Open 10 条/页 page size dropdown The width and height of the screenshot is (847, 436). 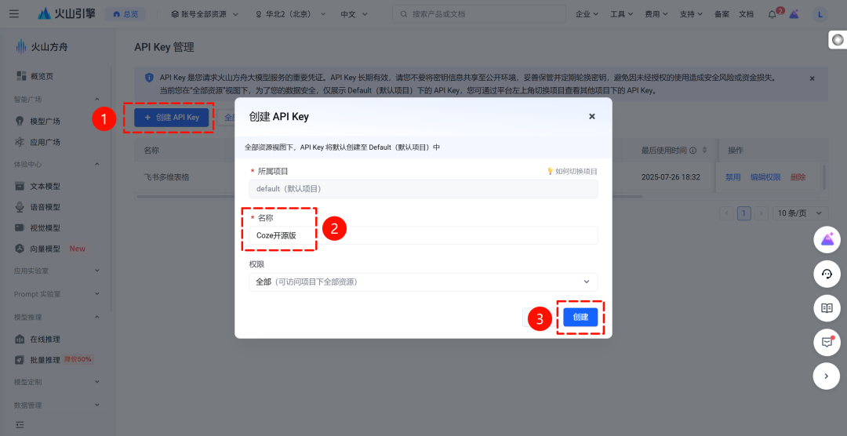[800, 213]
